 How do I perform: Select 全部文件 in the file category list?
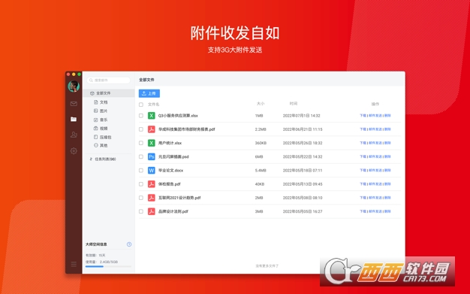point(109,93)
